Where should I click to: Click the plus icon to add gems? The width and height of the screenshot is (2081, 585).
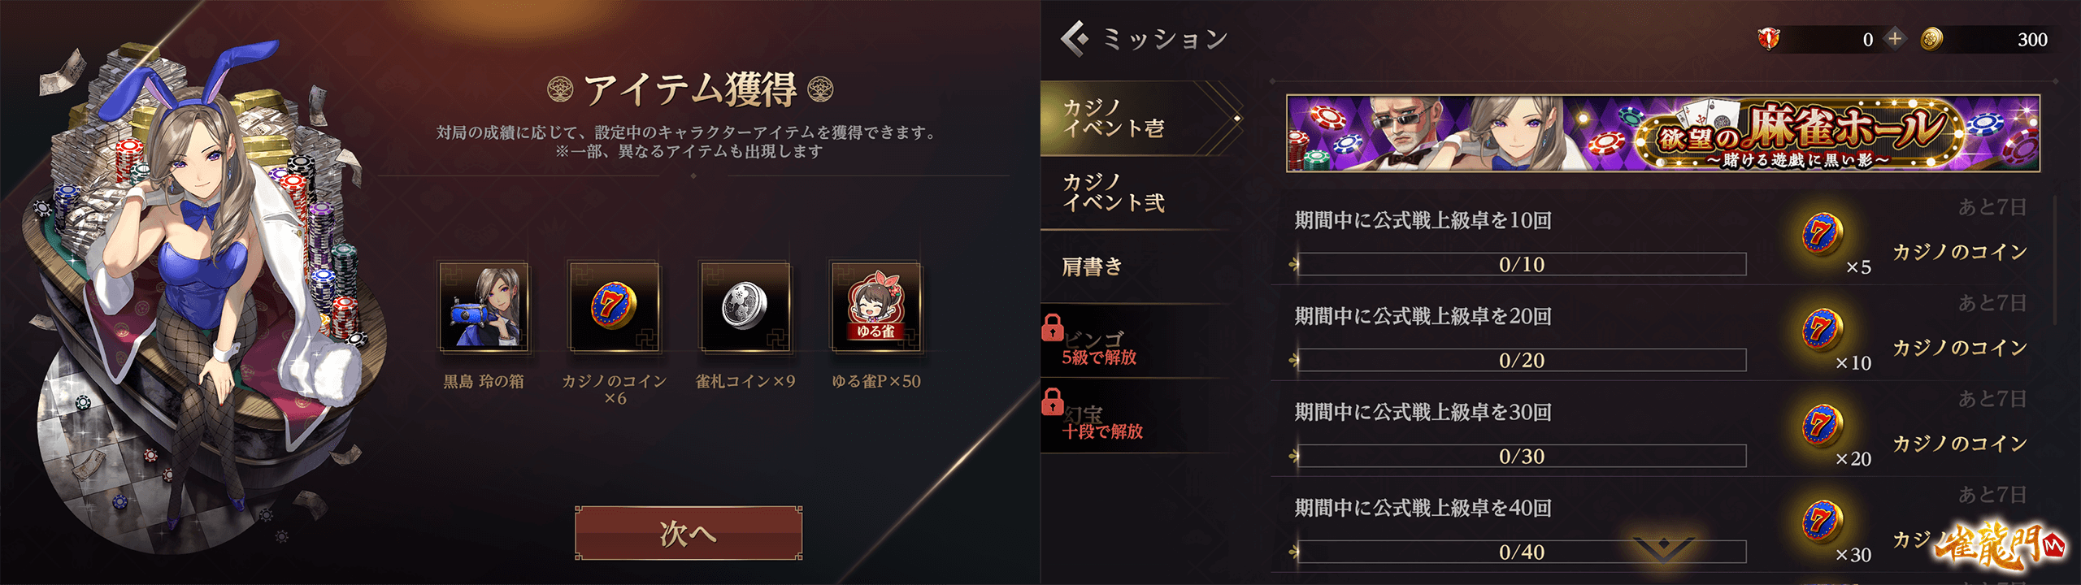1895,38
